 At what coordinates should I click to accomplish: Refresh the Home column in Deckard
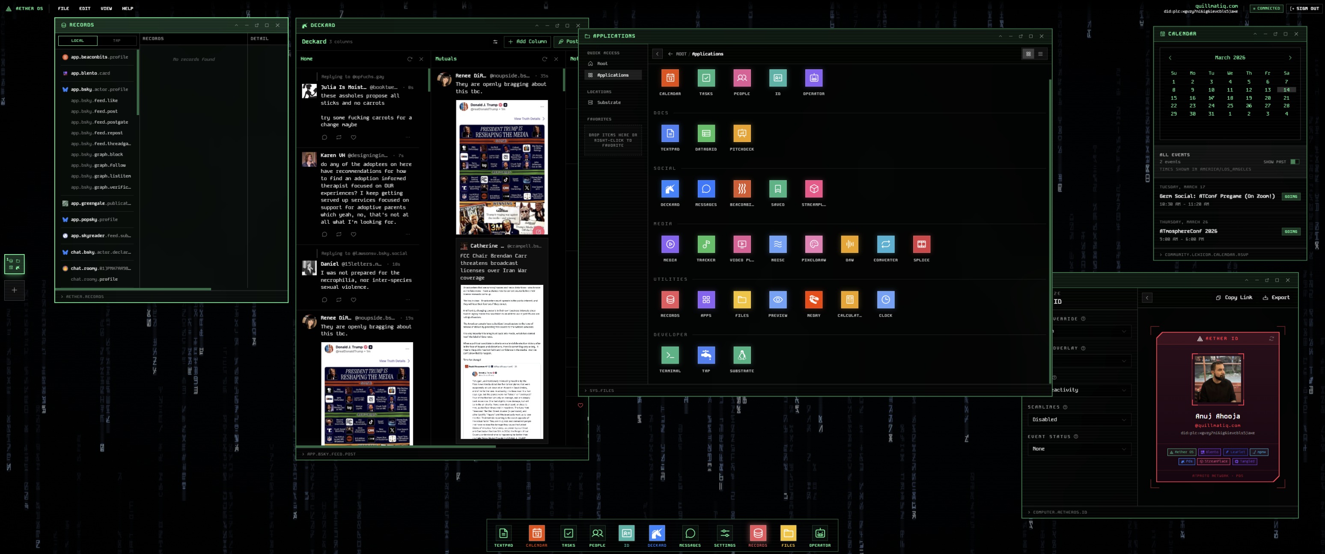click(x=409, y=59)
